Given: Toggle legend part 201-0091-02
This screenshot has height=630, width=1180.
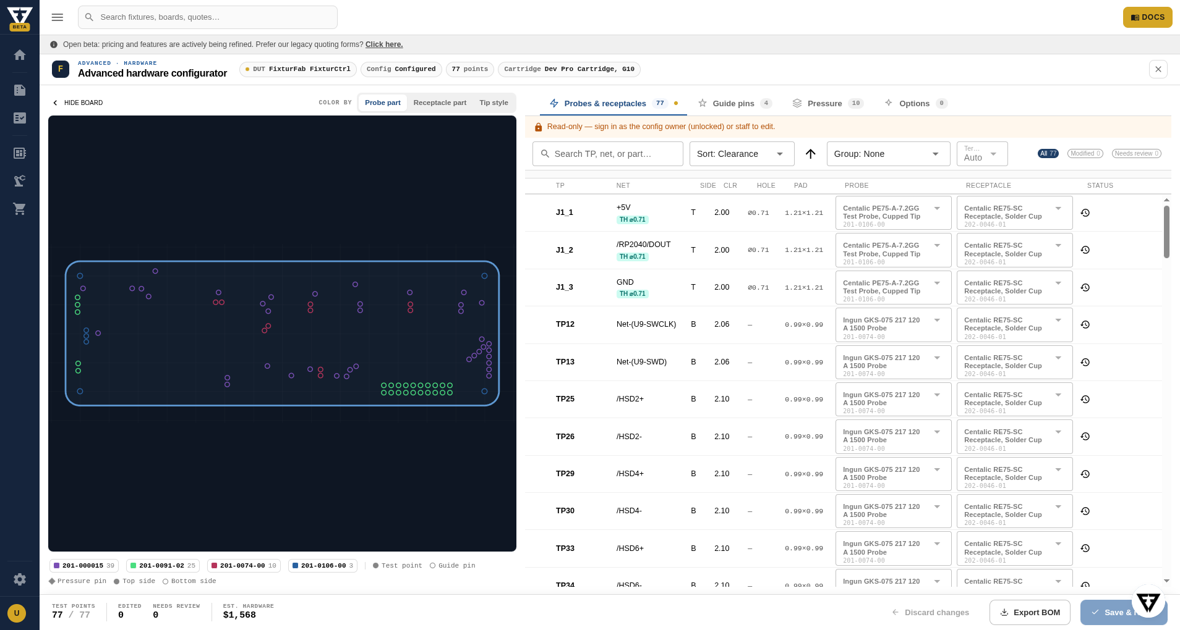Looking at the screenshot, I should (163, 566).
